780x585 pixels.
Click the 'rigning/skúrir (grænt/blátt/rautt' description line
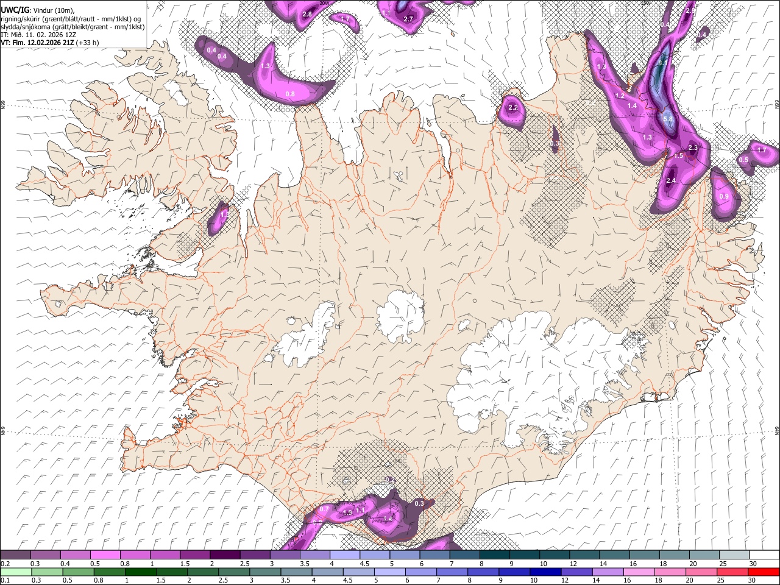click(71, 18)
